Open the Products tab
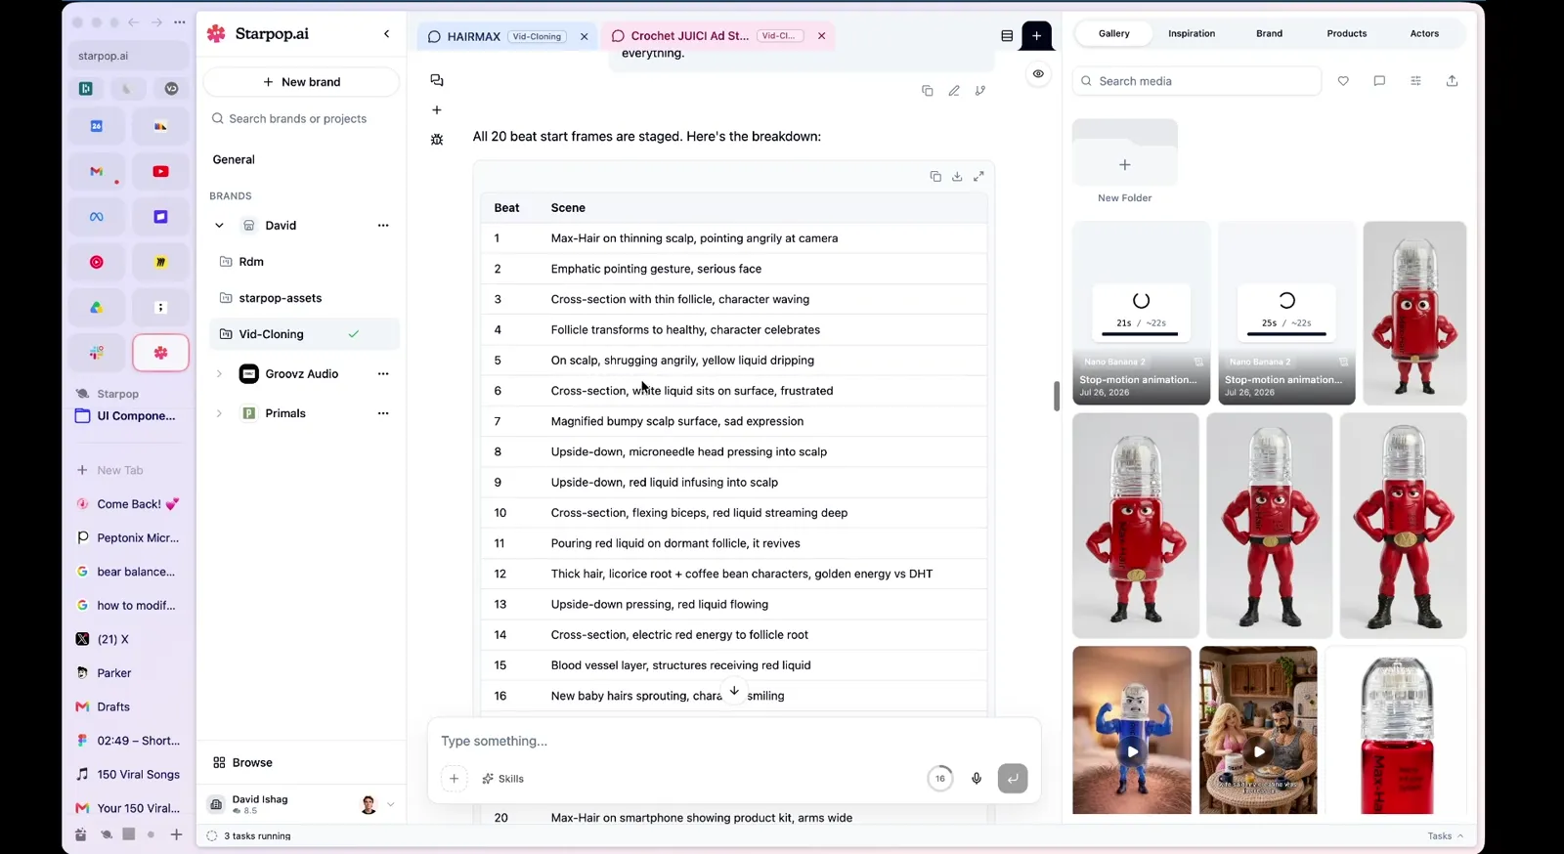The height and width of the screenshot is (854, 1564). (x=1346, y=33)
